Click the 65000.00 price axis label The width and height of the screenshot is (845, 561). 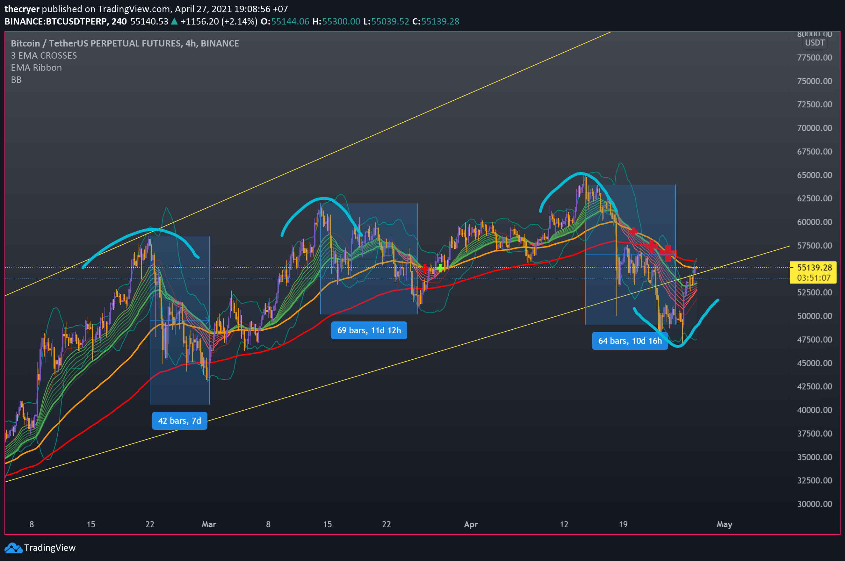coord(815,175)
